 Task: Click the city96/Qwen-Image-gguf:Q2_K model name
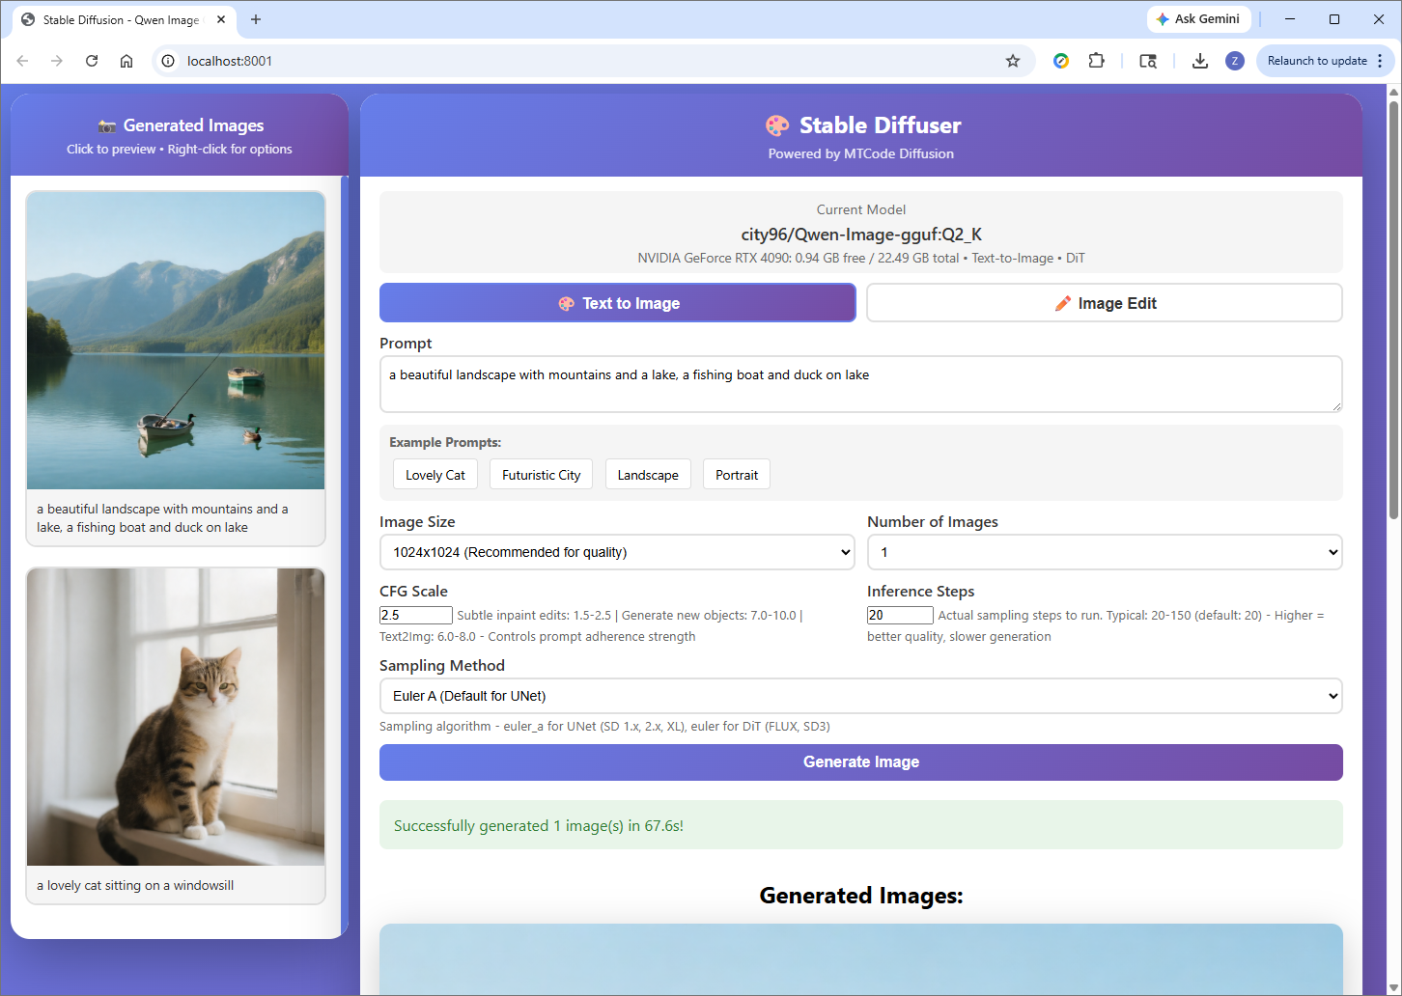[861, 235]
